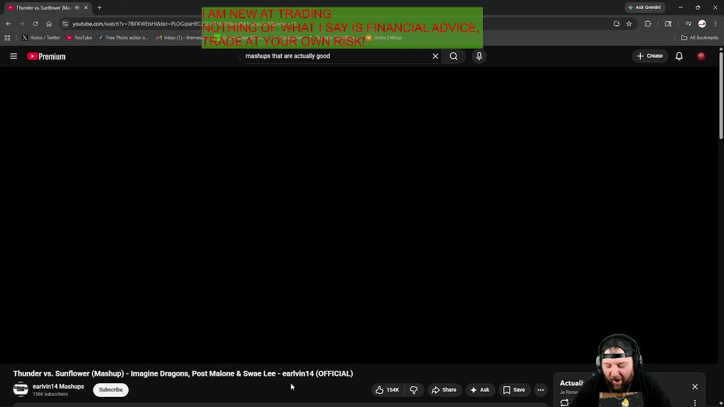Open the YouTube hamburger guide menu
724x407 pixels.
pos(14,57)
